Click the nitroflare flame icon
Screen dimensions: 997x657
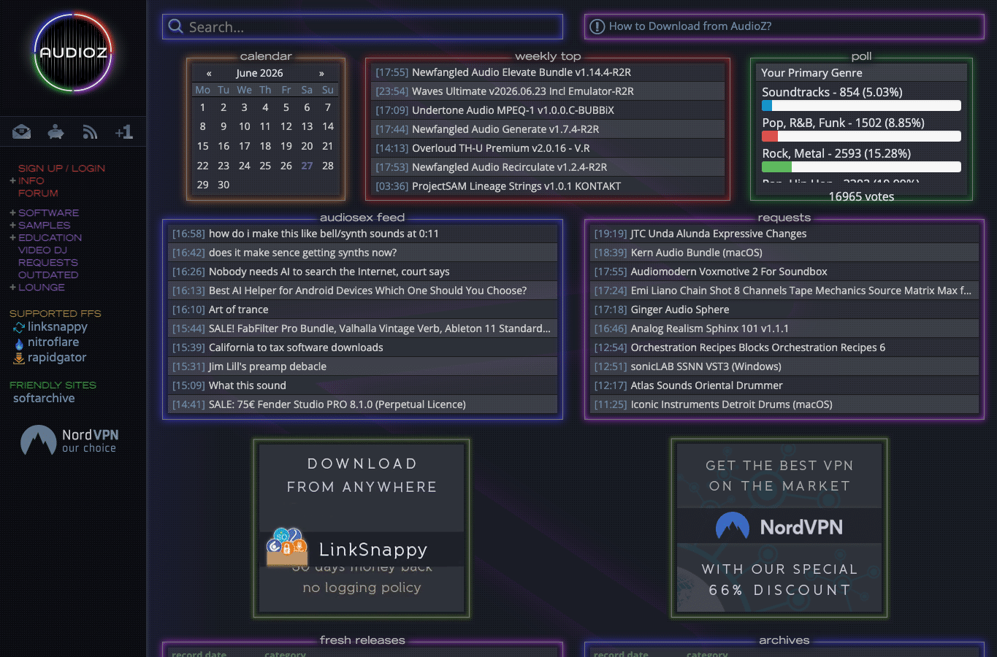(19, 342)
